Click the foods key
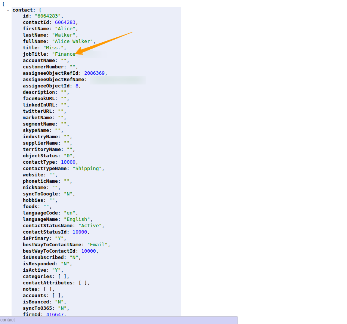Screen dimensions: 347x324 click(30, 207)
